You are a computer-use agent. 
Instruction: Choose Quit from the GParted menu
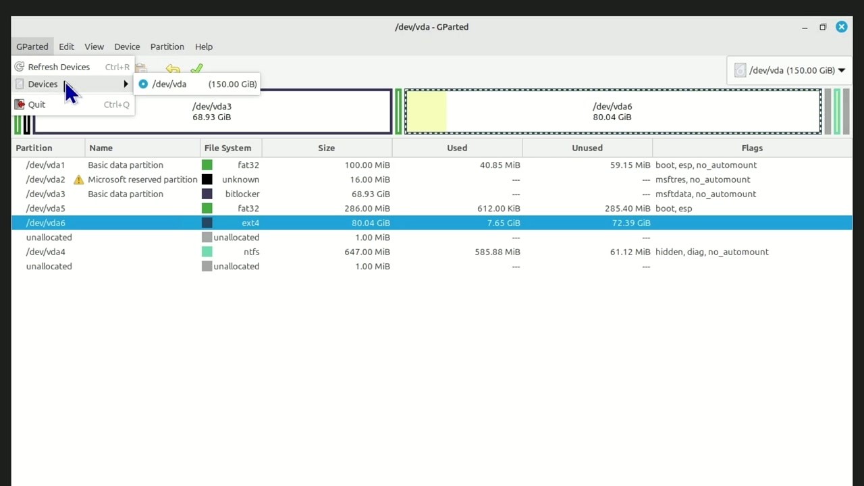point(36,104)
